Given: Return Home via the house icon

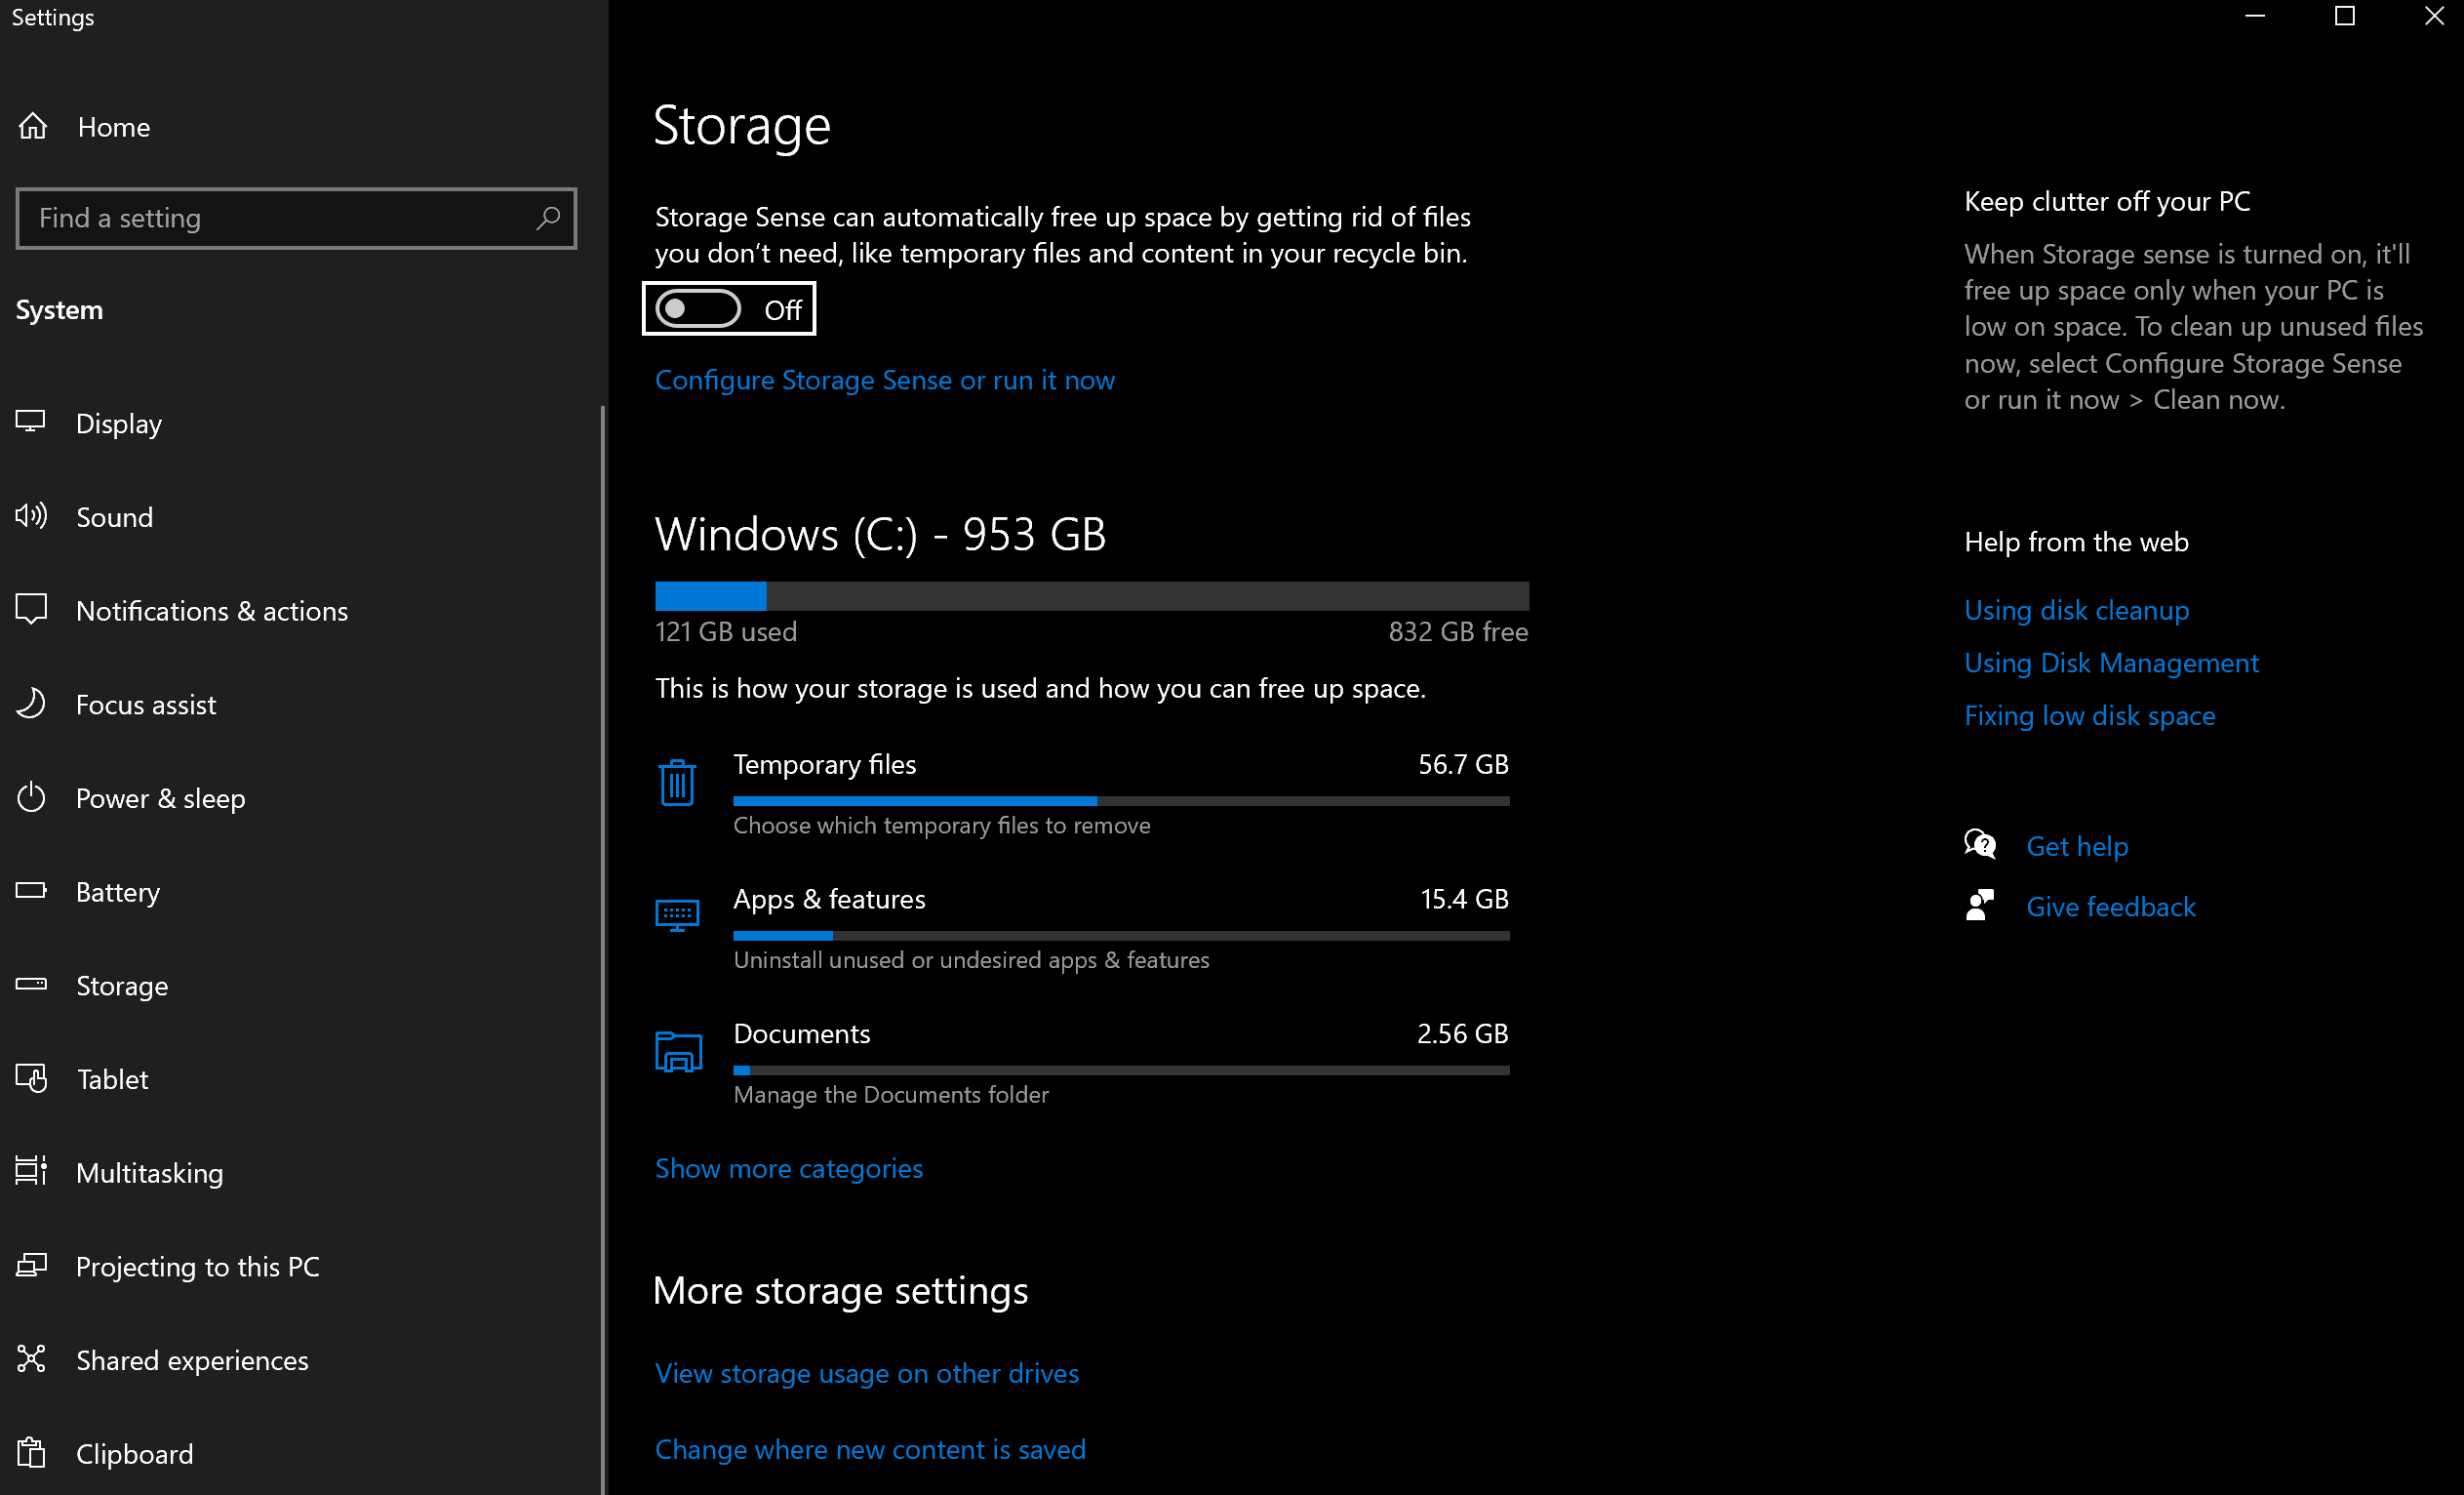Looking at the screenshot, I should (31, 126).
